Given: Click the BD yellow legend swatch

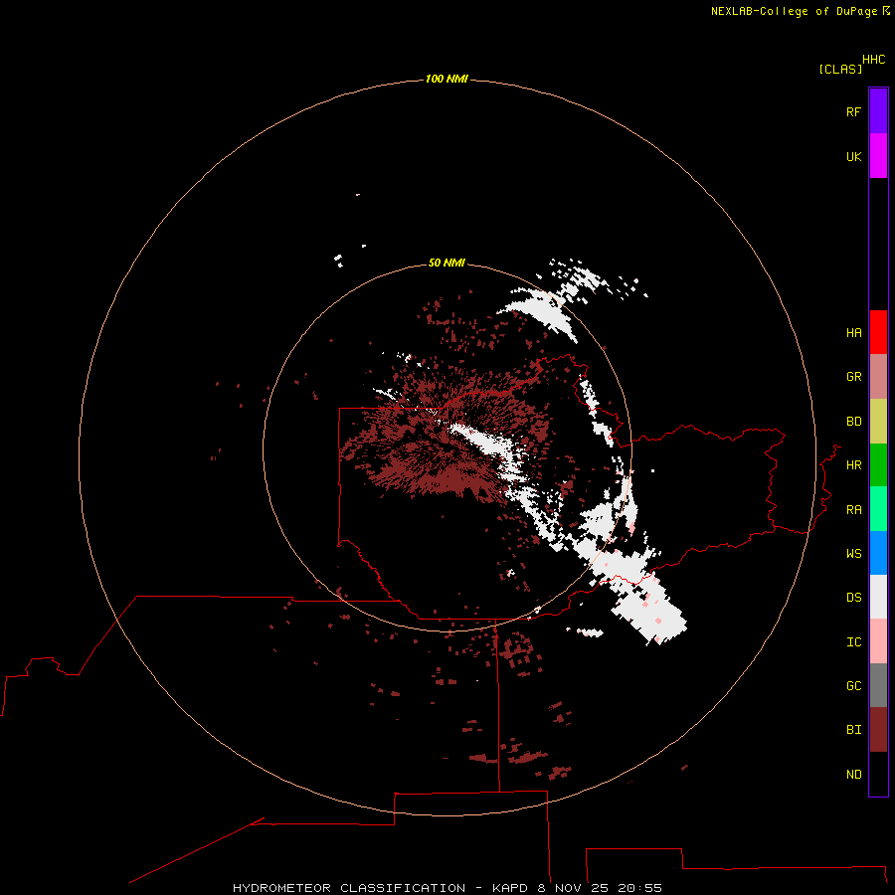Looking at the screenshot, I should pyautogui.click(x=878, y=422).
